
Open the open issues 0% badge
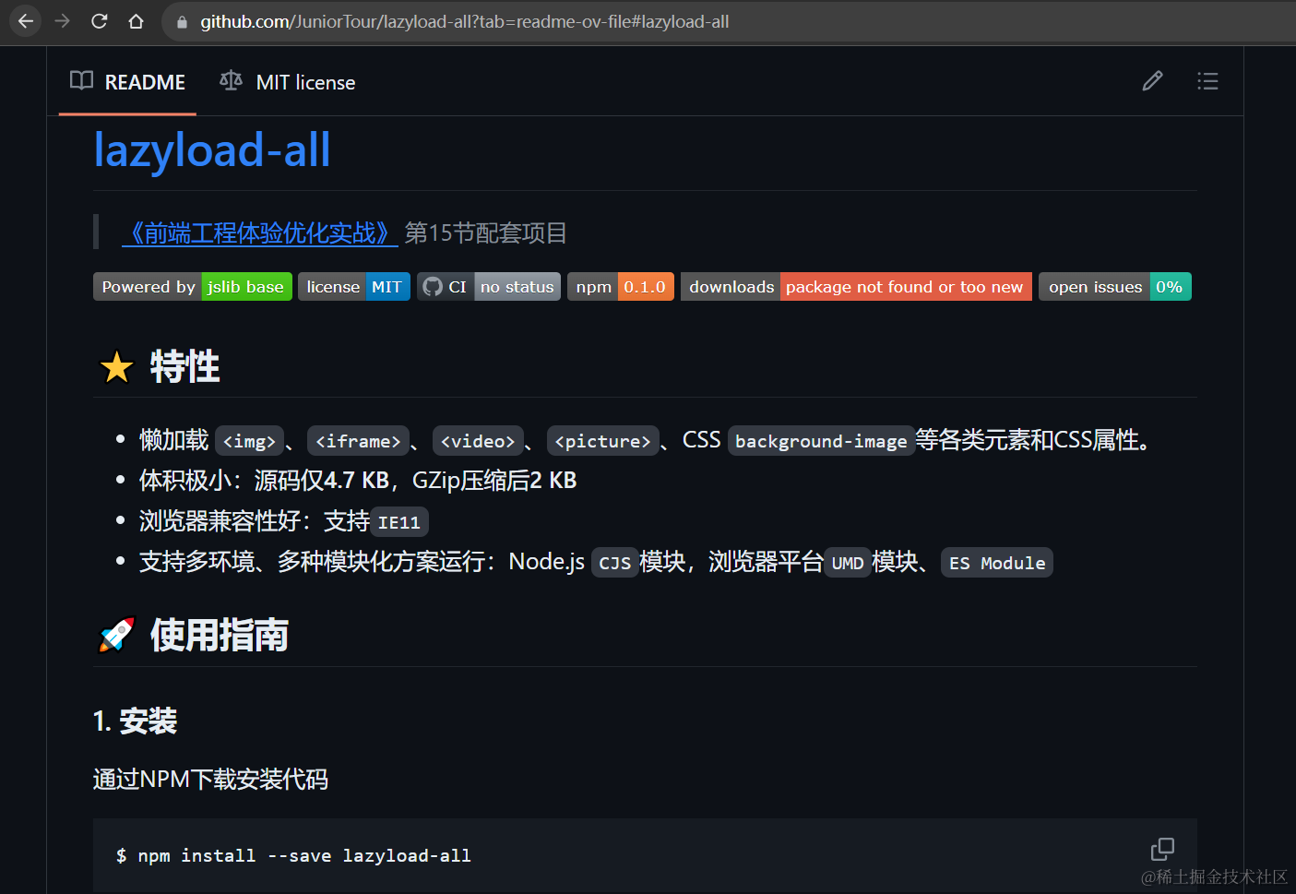pos(1114,287)
